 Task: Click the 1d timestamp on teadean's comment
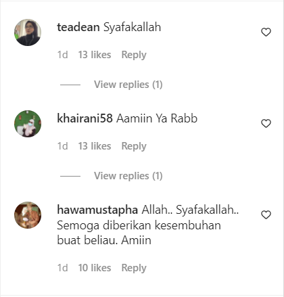(x=62, y=55)
